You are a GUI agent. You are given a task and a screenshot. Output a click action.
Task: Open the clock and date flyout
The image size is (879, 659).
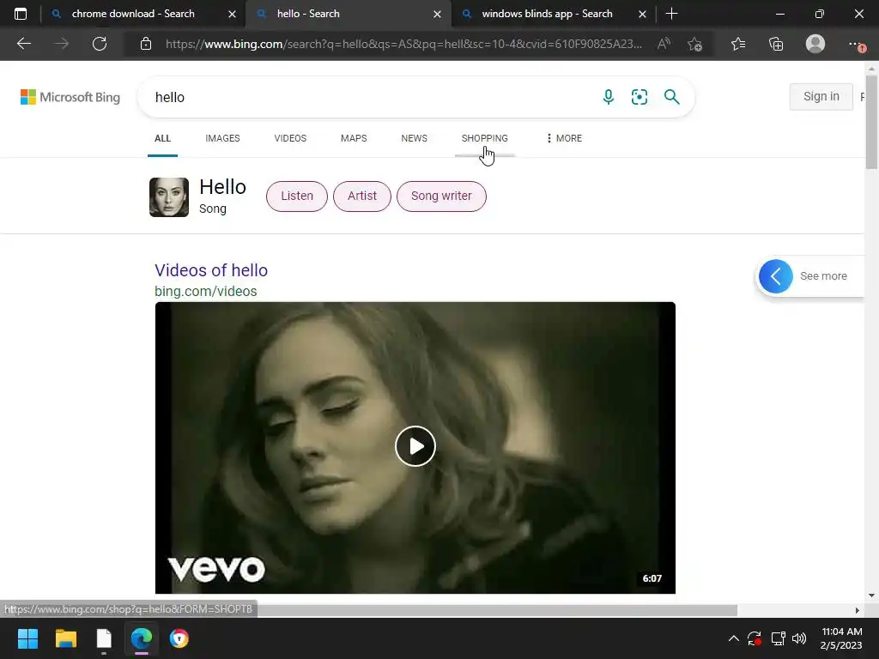[x=841, y=638]
